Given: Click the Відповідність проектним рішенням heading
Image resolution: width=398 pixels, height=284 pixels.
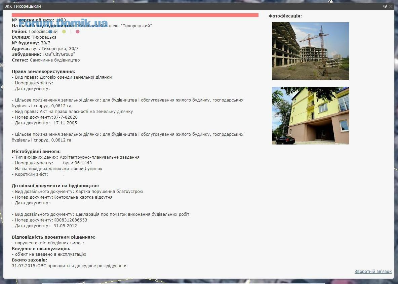Looking at the screenshot, I should [53, 237].
